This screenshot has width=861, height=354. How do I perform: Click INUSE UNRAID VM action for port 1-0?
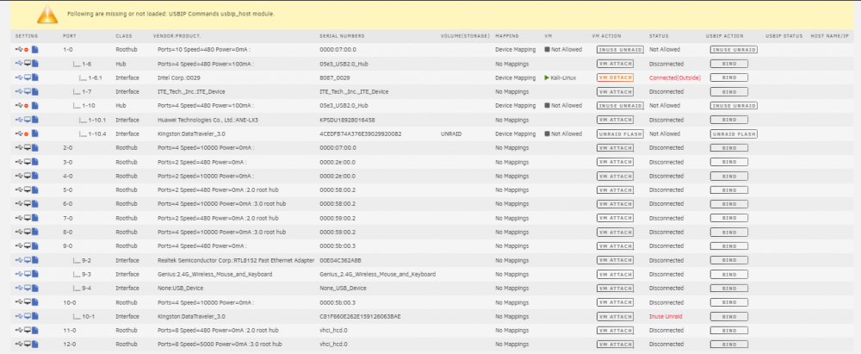tap(620, 49)
